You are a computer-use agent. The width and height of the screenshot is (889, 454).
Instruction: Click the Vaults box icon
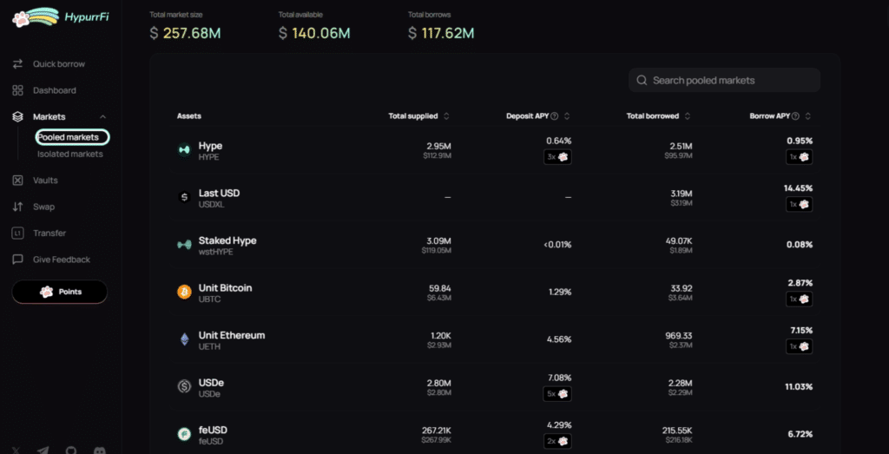pyautogui.click(x=17, y=181)
